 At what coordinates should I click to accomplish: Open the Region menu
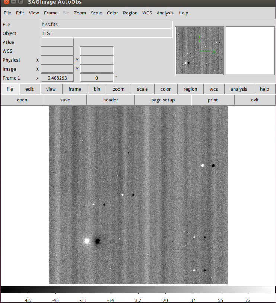click(130, 13)
